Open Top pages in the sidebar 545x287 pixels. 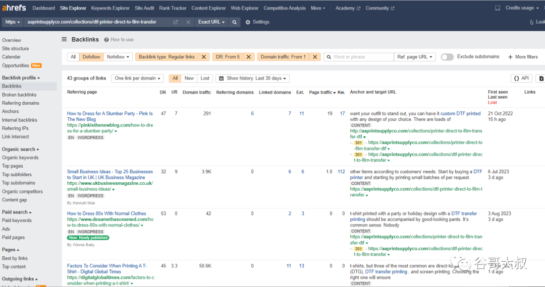click(13, 166)
